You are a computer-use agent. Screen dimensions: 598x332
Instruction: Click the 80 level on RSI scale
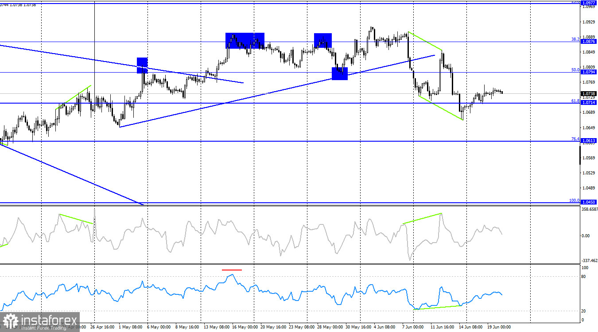click(584, 277)
